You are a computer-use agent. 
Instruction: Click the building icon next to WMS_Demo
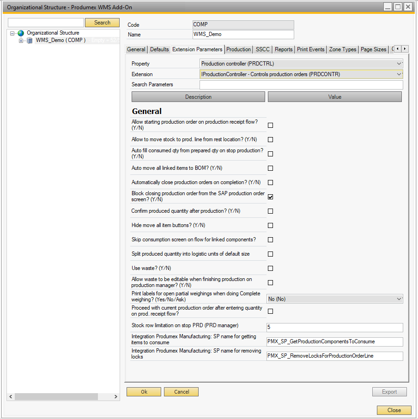(30, 41)
